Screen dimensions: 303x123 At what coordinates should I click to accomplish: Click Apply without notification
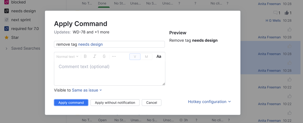(115, 103)
